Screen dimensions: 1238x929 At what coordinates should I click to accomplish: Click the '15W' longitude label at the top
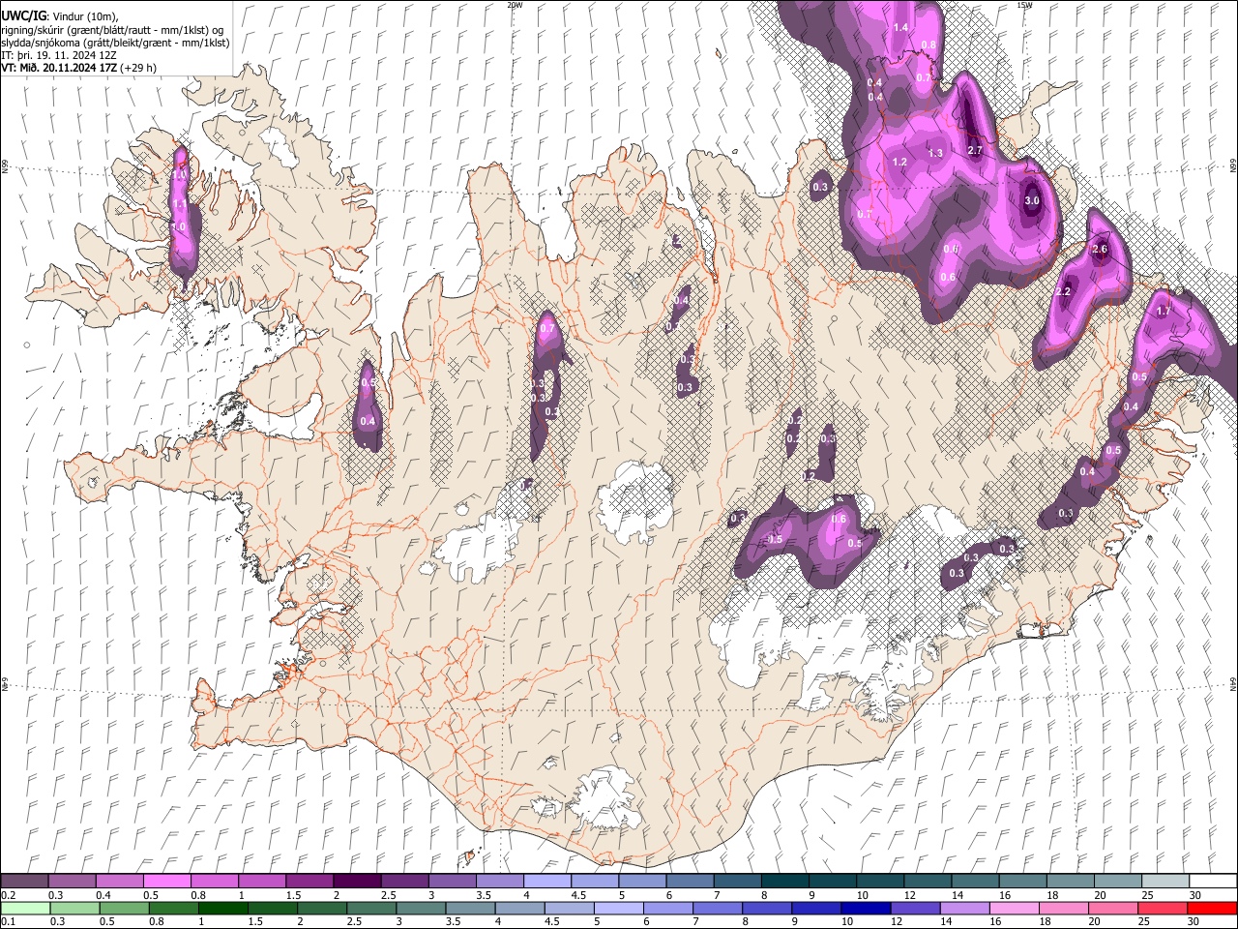pyautogui.click(x=1024, y=5)
